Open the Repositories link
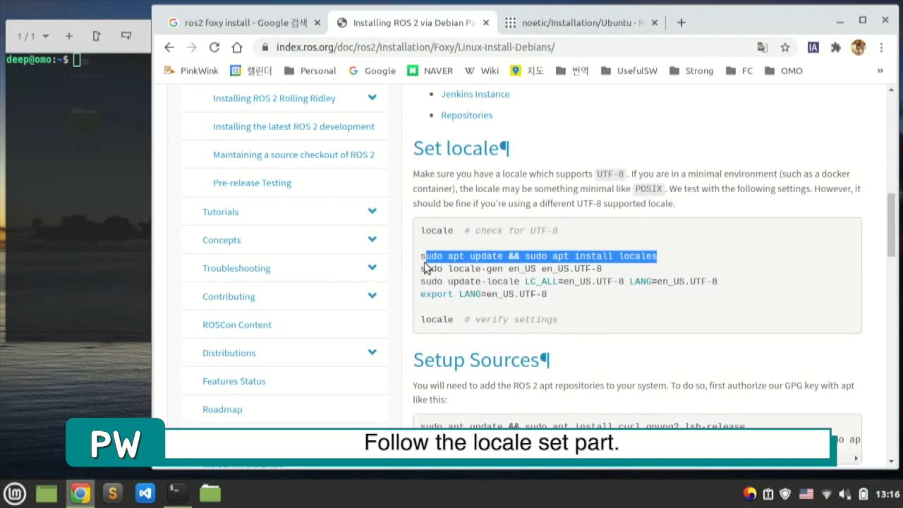Image resolution: width=903 pixels, height=508 pixels. [x=466, y=115]
